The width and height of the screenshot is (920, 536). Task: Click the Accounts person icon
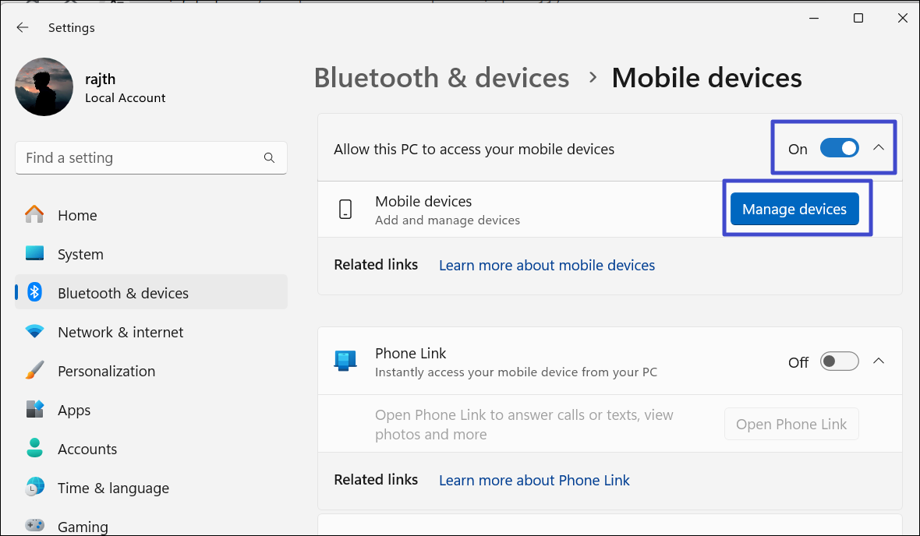tap(34, 449)
